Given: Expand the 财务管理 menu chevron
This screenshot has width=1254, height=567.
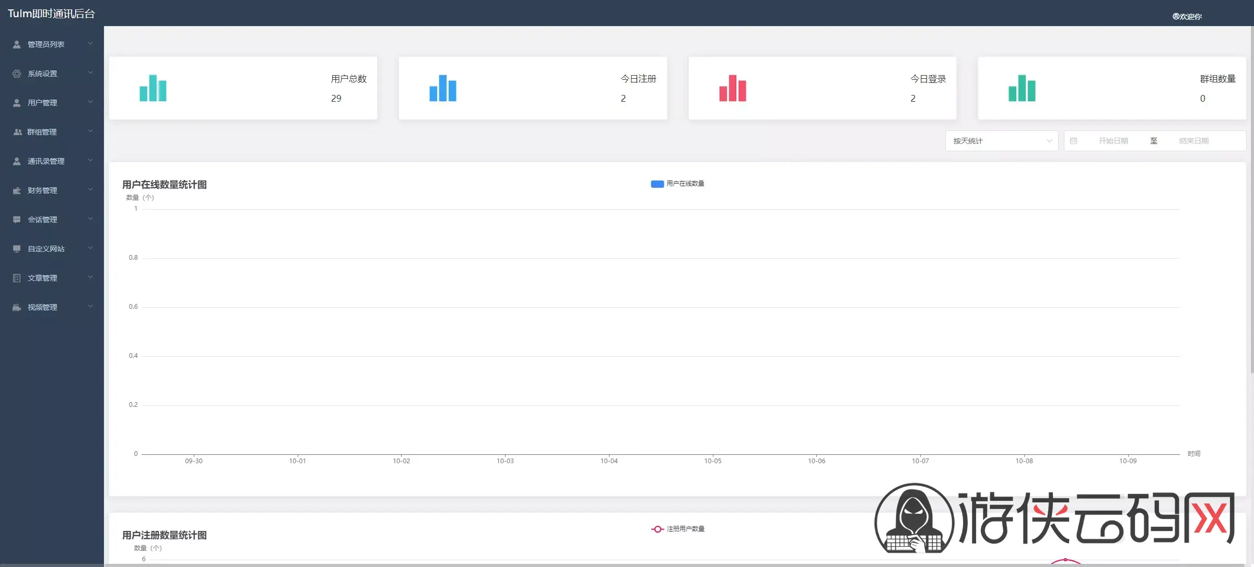Looking at the screenshot, I should 90,190.
